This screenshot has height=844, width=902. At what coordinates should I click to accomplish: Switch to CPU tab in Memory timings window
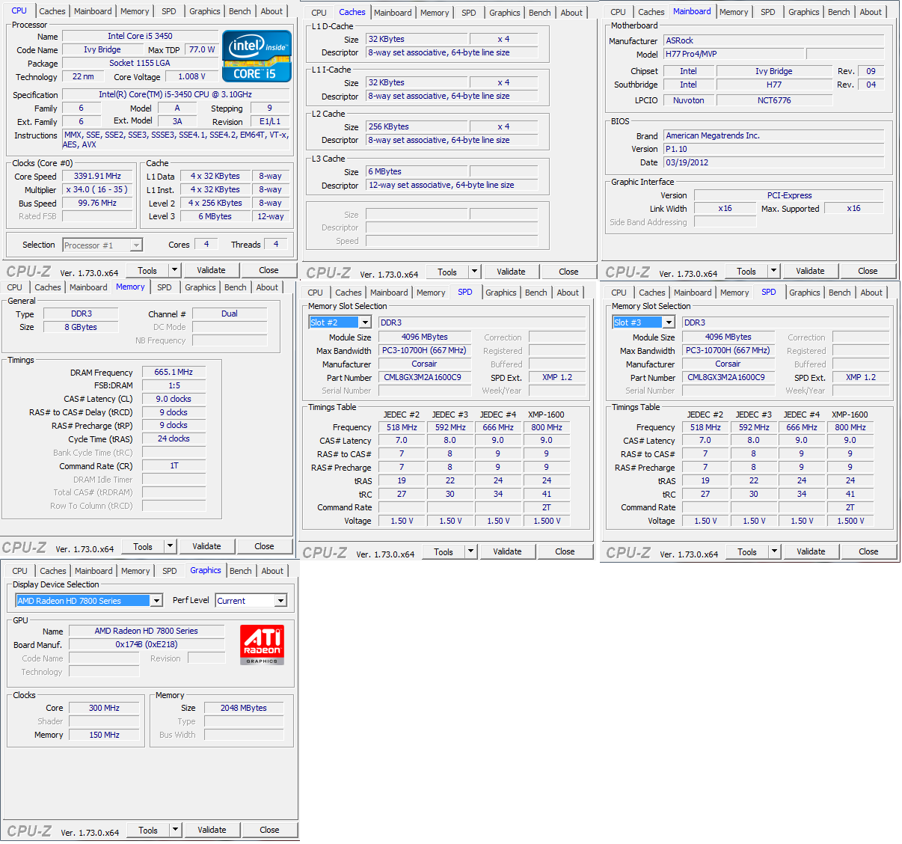(x=15, y=287)
